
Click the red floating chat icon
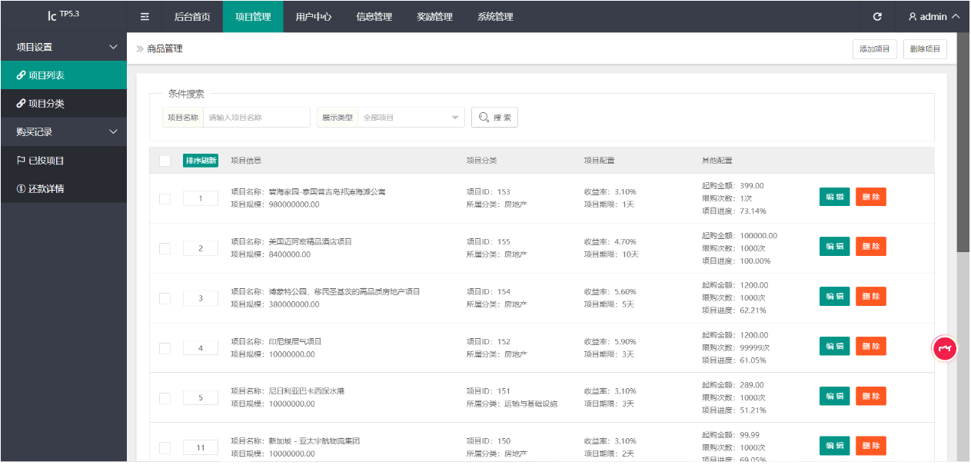pos(945,348)
